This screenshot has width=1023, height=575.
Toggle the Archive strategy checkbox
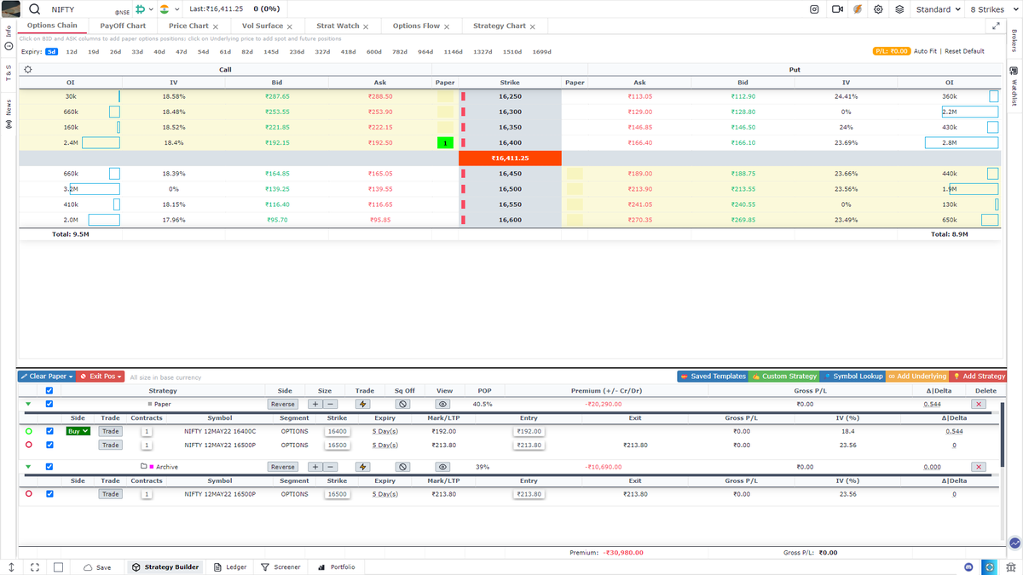click(x=49, y=467)
